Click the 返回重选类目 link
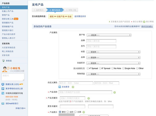Screen dimensions: 156x116 [x=80, y=16]
